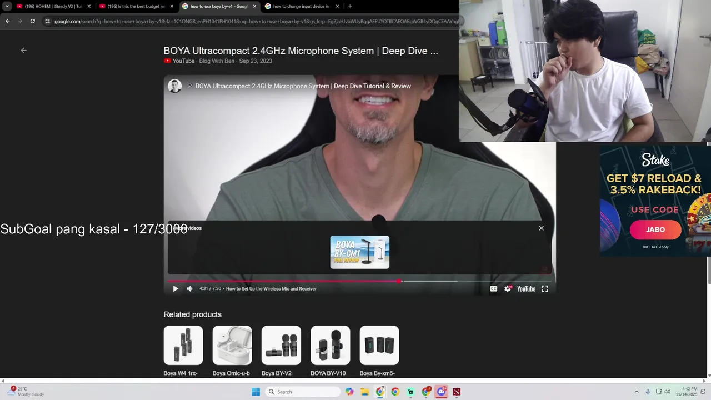The image size is (711, 400).
Task: Seek along the red video progress bar
Action: (x=360, y=281)
